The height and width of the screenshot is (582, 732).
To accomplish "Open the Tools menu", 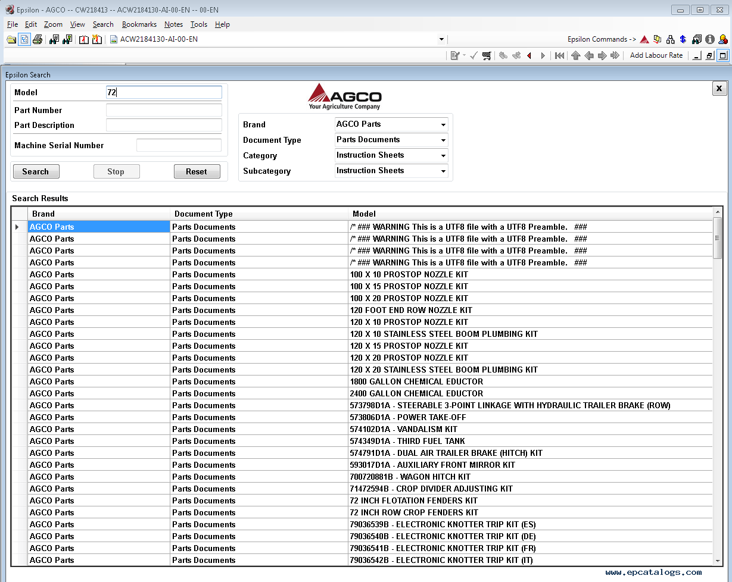I will coord(199,24).
